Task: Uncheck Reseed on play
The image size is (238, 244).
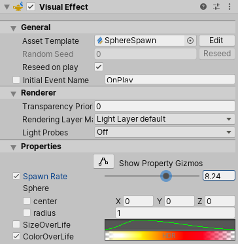Action: pyautogui.click(x=99, y=67)
